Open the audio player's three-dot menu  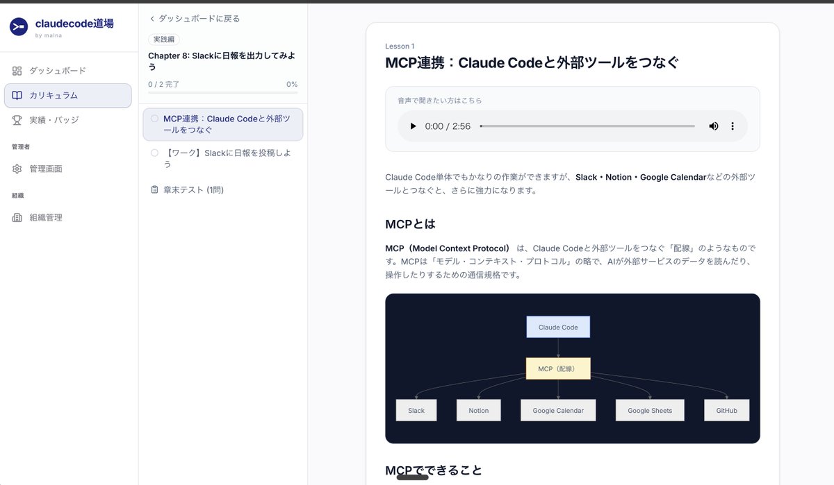click(732, 126)
